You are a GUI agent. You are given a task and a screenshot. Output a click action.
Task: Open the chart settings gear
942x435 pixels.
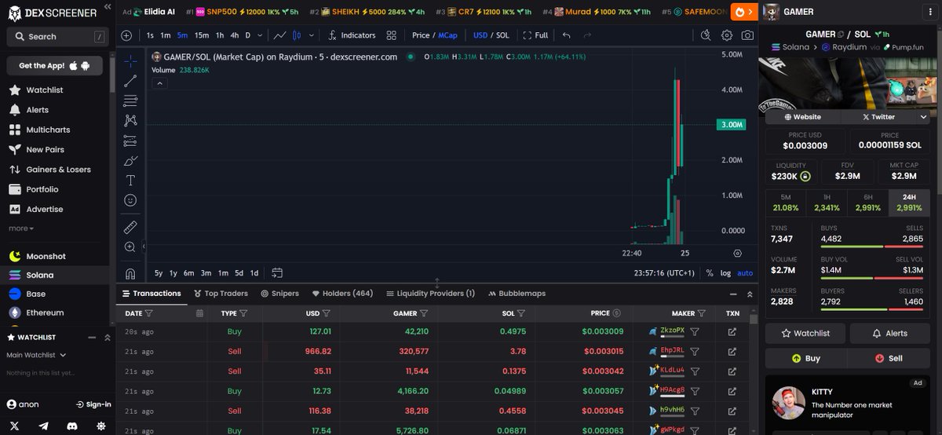(x=727, y=35)
